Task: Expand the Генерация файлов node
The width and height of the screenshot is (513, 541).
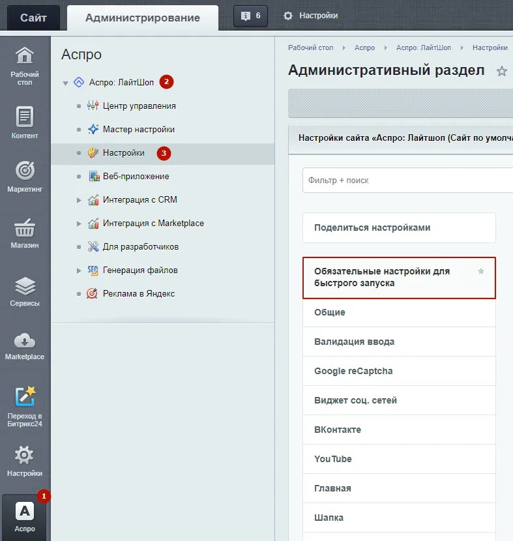Action: tap(79, 270)
